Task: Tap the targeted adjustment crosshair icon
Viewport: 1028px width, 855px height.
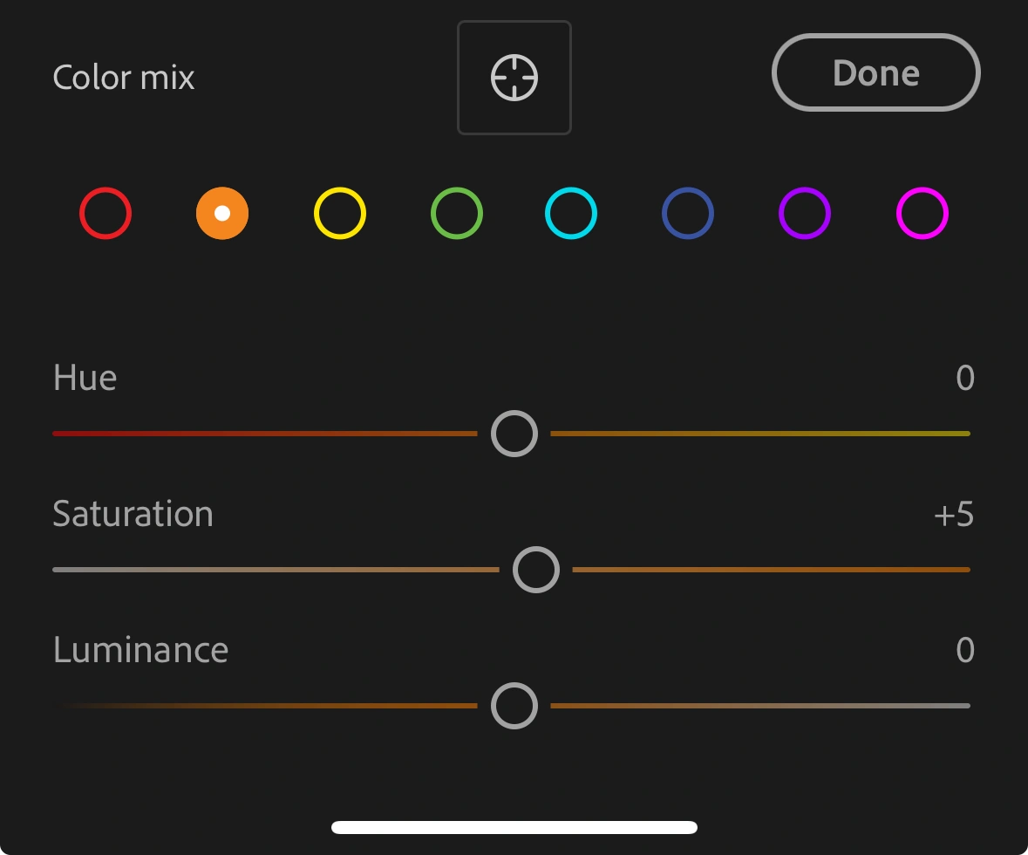Action: coord(514,78)
